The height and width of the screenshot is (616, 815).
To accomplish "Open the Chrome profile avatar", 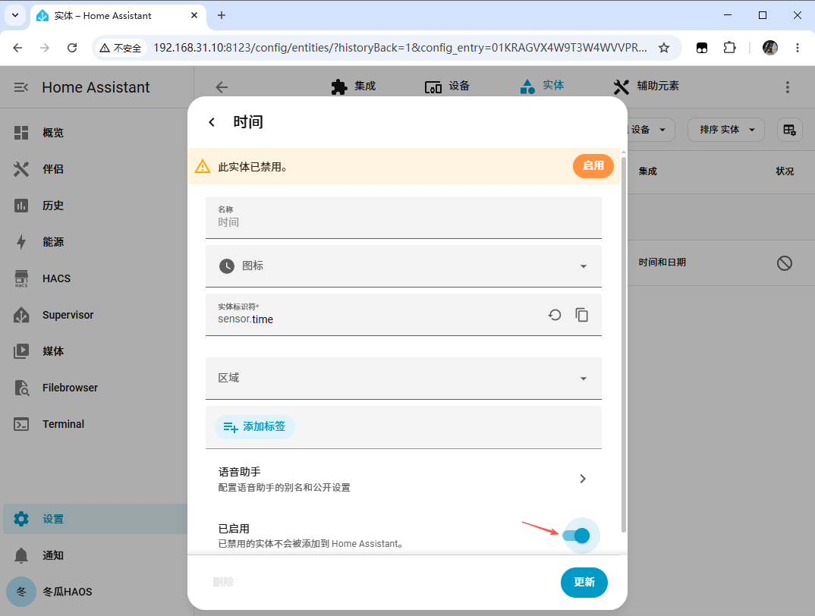I will pyautogui.click(x=769, y=48).
